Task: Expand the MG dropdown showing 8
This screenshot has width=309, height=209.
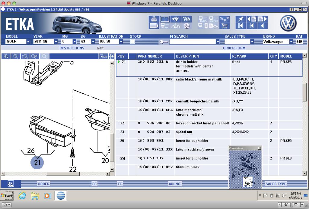Action: 74,42
